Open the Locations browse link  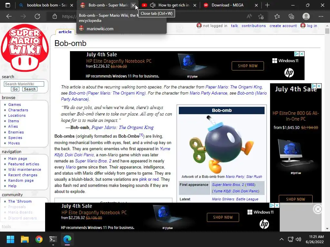(17, 115)
